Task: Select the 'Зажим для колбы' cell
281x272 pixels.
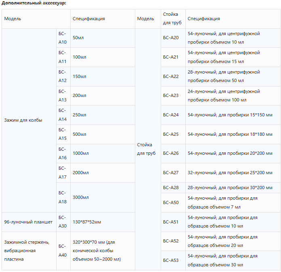Action: click(x=29, y=120)
